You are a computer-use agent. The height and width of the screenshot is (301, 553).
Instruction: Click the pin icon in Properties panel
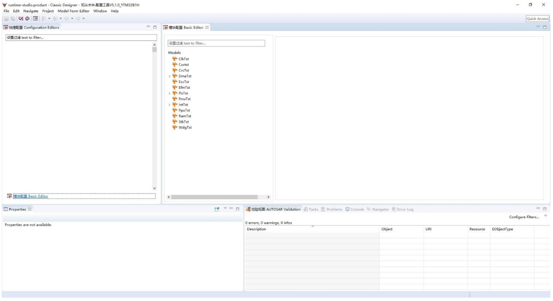click(217, 209)
